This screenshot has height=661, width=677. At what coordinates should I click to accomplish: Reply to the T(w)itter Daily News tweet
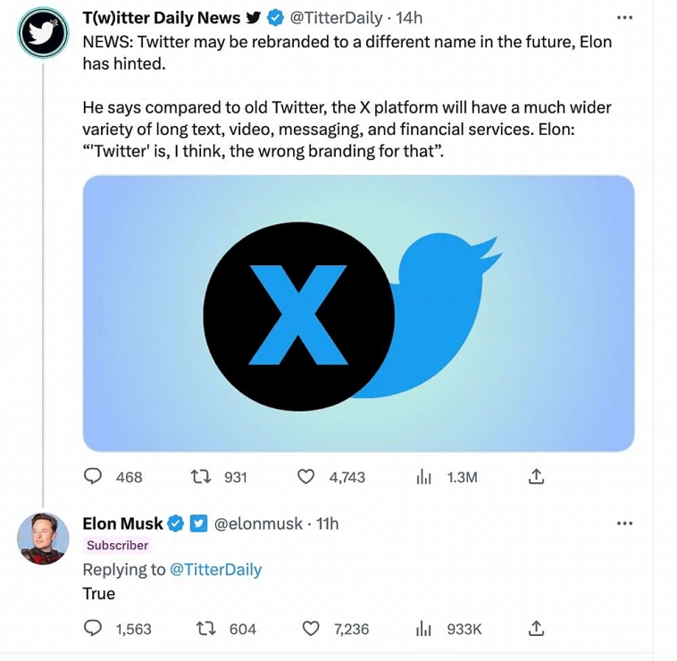click(x=93, y=477)
